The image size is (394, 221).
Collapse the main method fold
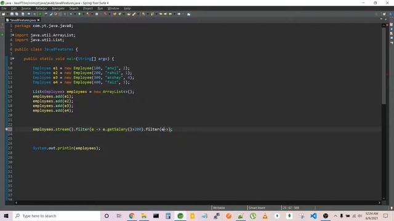pyautogui.click(x=13, y=59)
